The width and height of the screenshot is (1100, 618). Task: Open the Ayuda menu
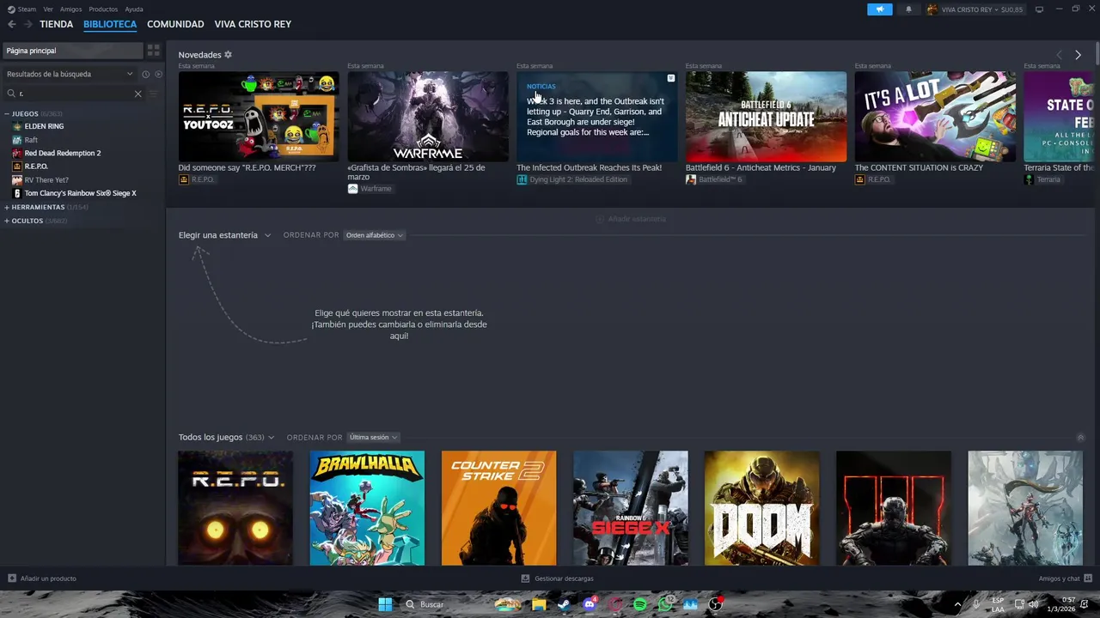click(x=134, y=9)
